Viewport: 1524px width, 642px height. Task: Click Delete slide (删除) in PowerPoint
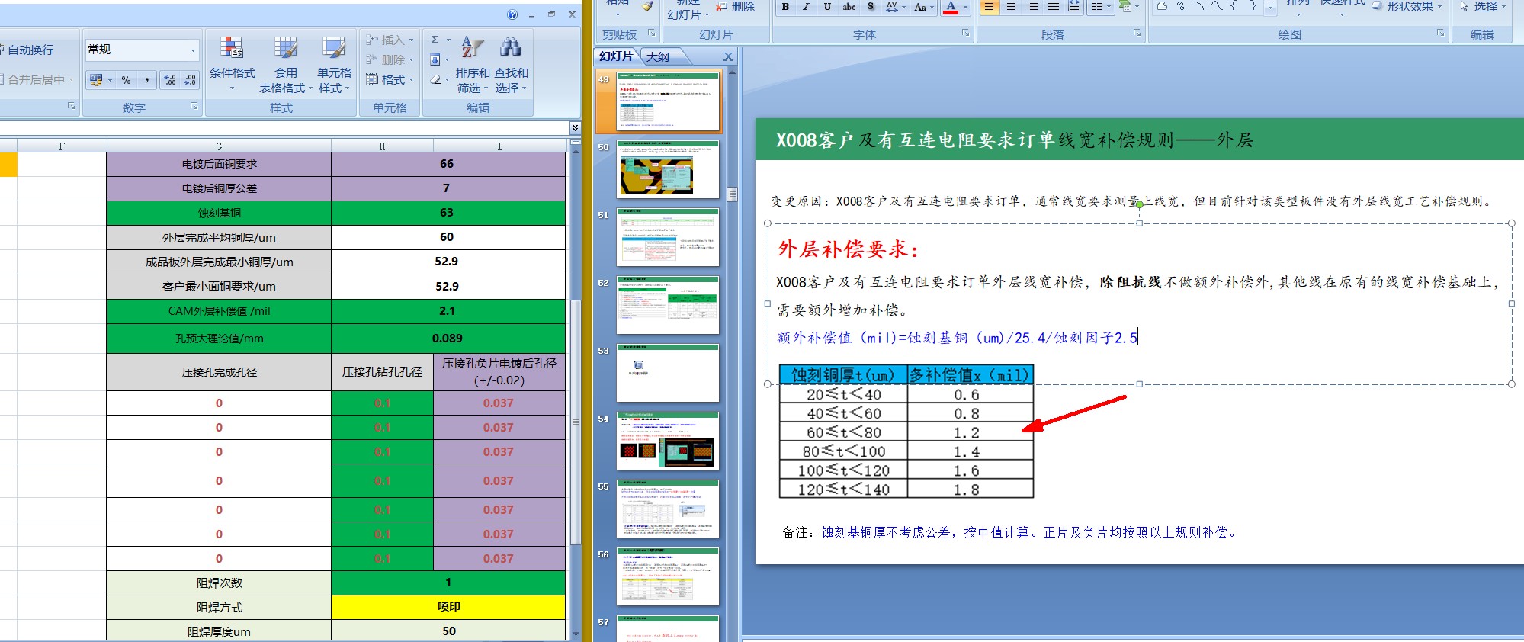coord(736,6)
